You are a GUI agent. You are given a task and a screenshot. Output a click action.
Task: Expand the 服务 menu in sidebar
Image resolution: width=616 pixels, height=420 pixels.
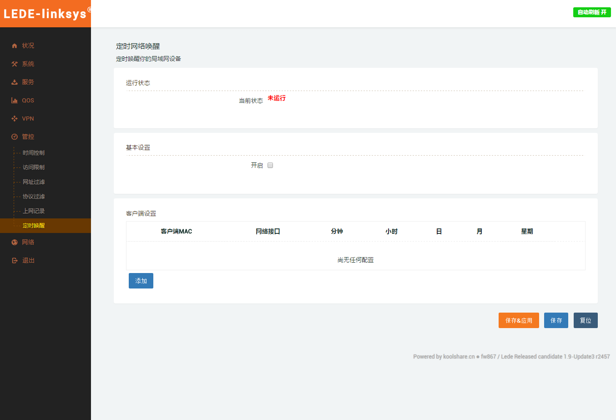click(x=28, y=82)
